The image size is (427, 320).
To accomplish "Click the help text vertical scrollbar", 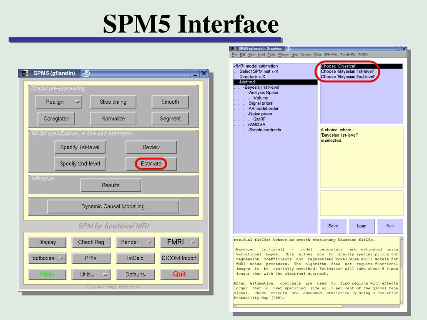I will coord(401,271).
